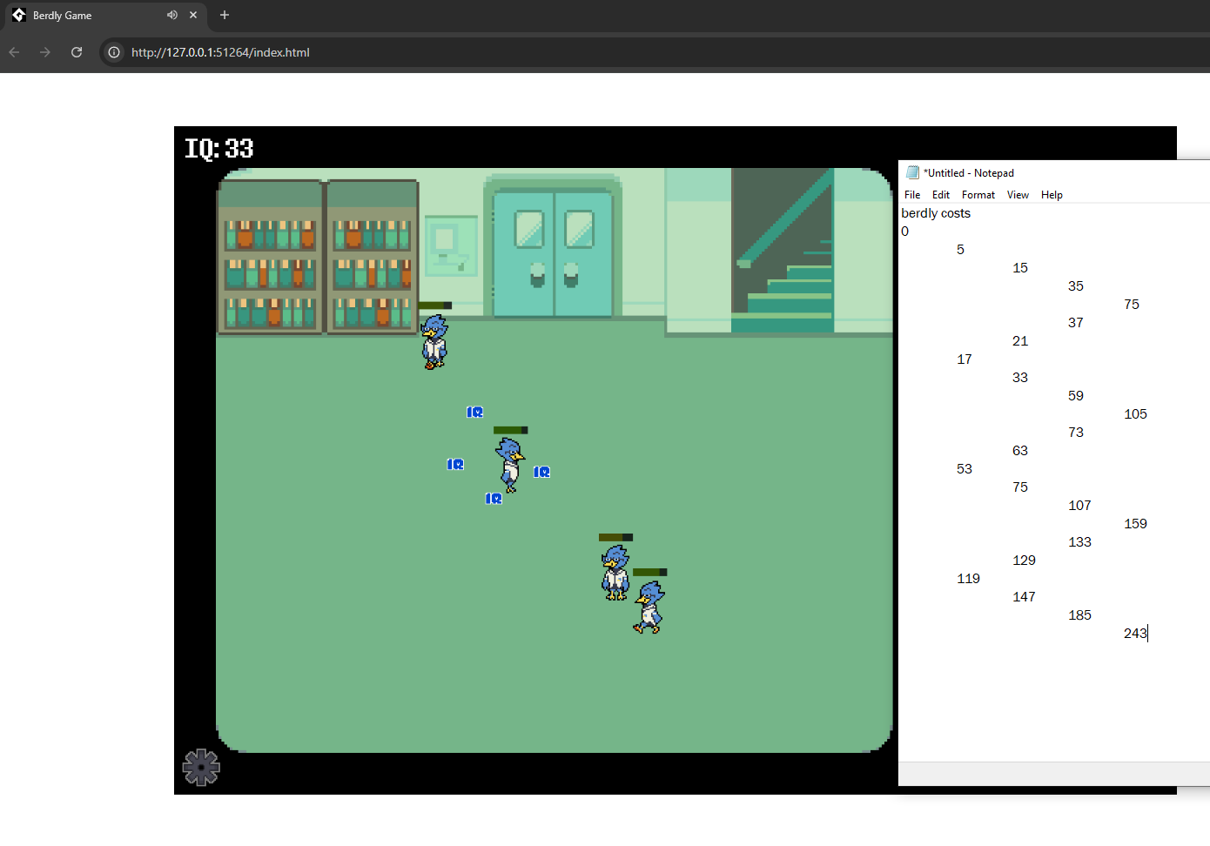Place cursor at '119' in Notepad

969,579
